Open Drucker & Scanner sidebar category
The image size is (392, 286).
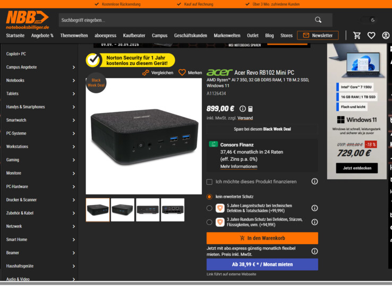[21, 200]
